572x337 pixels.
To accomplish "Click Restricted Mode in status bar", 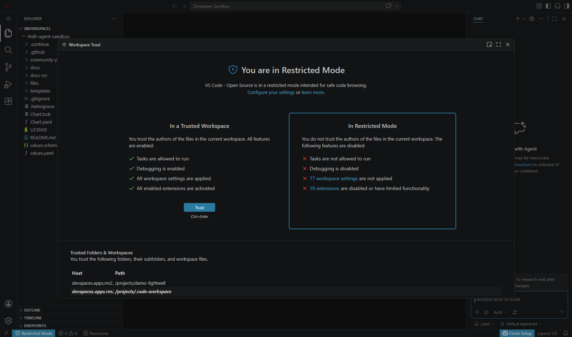I will click(x=34, y=333).
